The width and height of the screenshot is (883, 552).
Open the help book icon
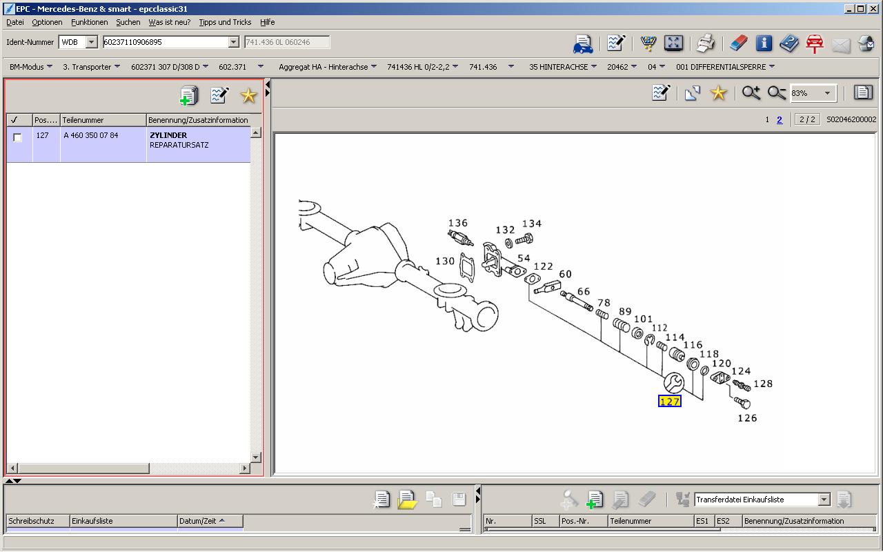(789, 43)
